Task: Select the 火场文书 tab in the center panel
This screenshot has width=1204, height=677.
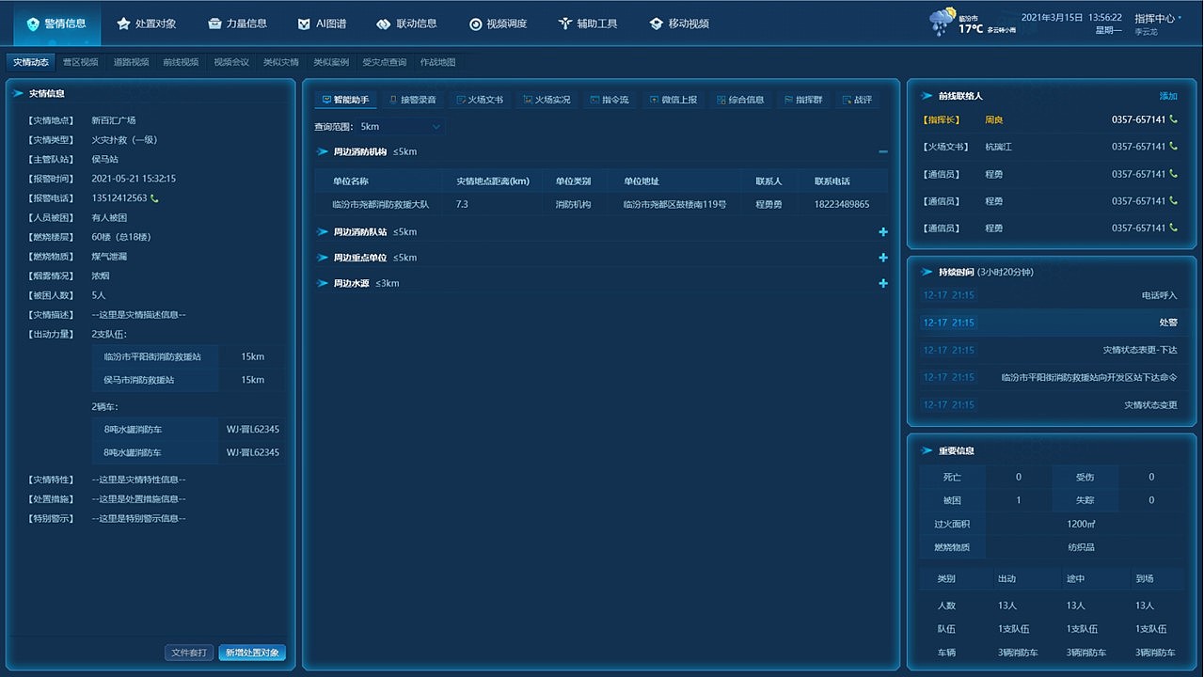Action: pyautogui.click(x=480, y=100)
